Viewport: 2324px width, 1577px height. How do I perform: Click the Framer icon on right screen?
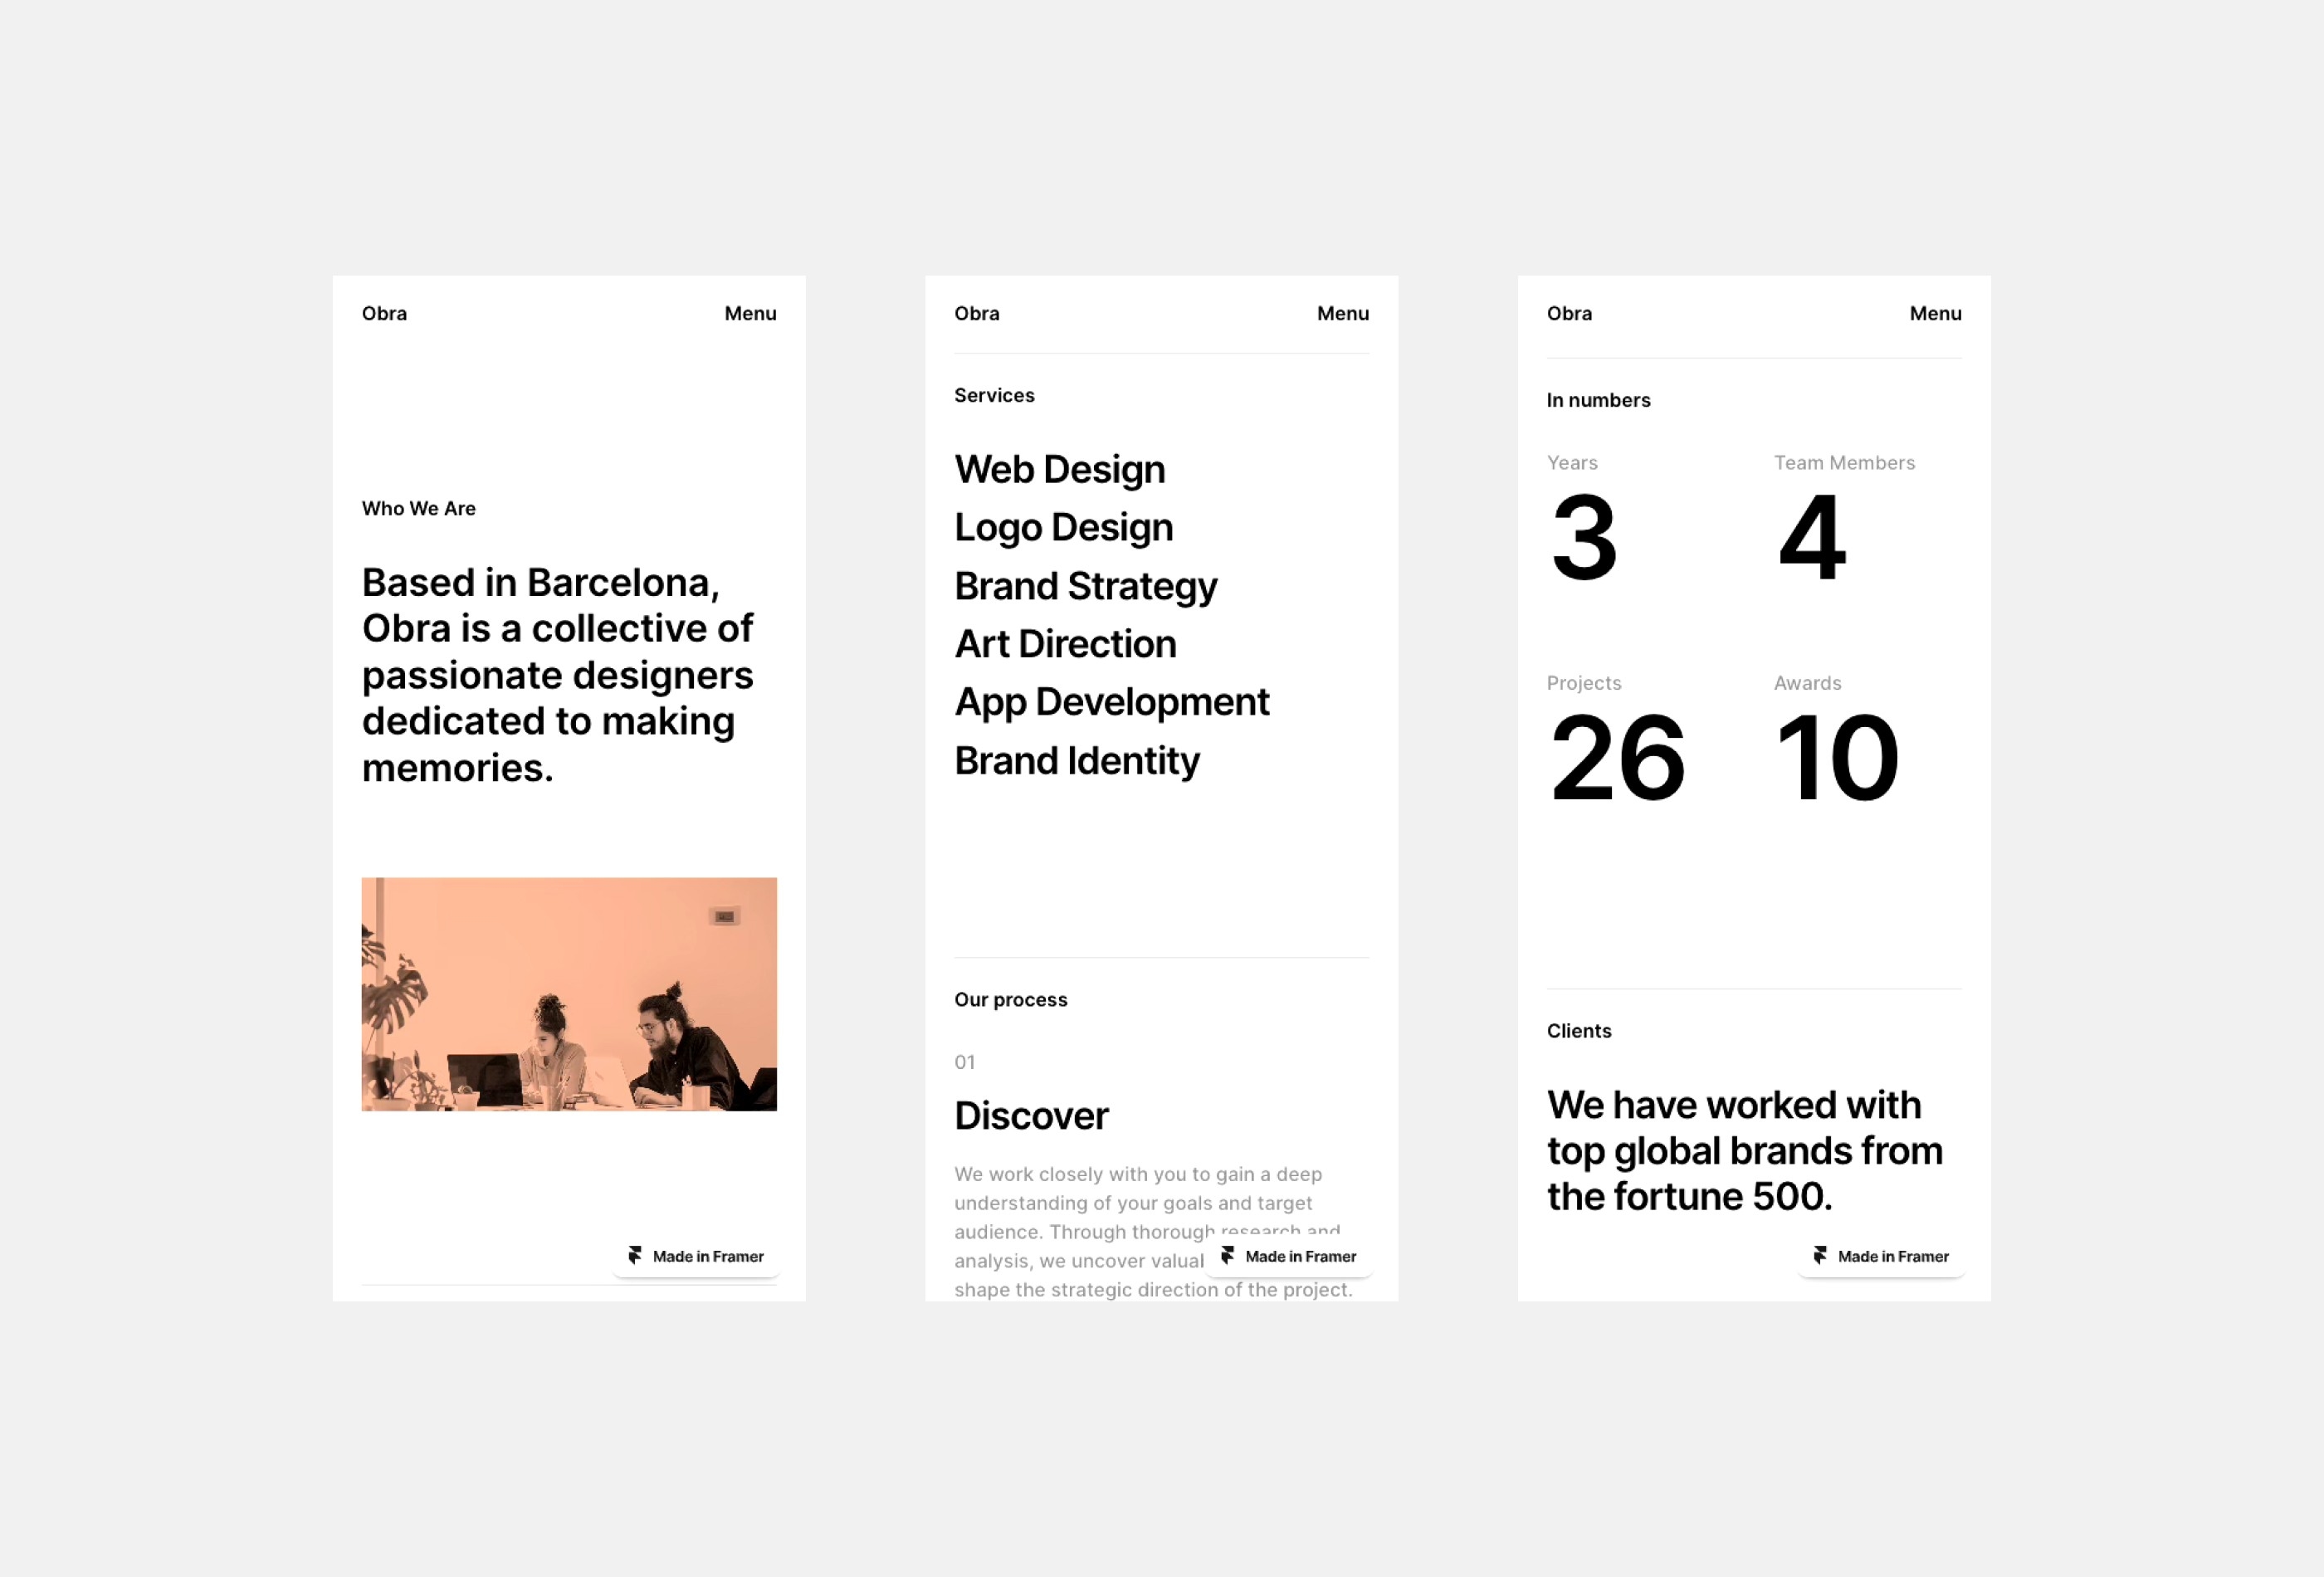[x=1819, y=1255]
